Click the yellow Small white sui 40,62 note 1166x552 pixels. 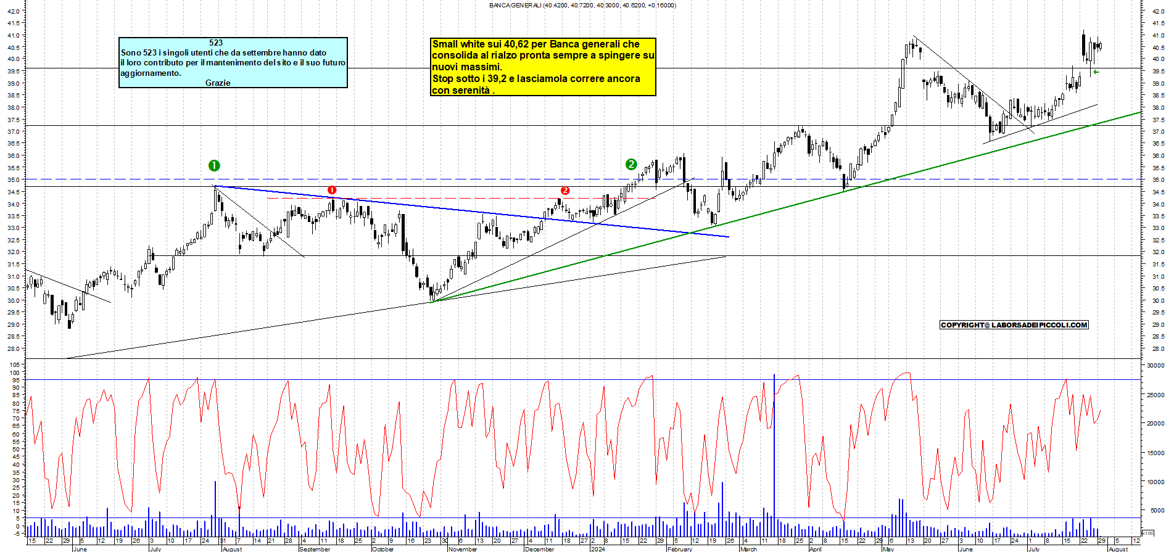pyautogui.click(x=543, y=67)
